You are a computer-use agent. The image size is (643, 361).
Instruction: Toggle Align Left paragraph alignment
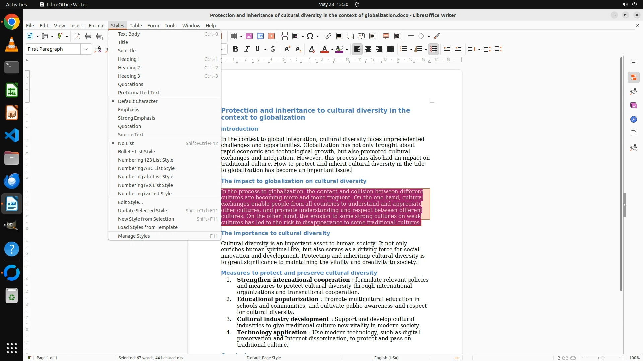point(357,49)
